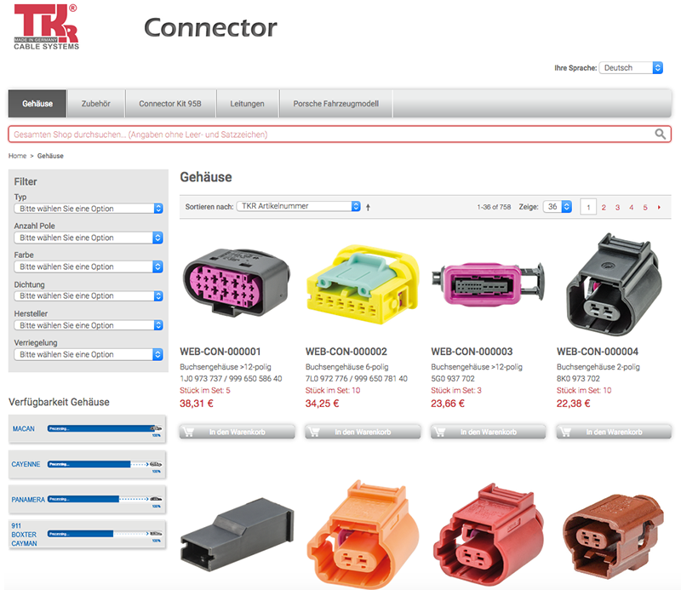Open the Farbe filter dropdown
The height and width of the screenshot is (590, 681).
[89, 266]
